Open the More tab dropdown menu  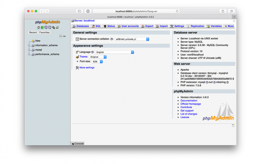[x=229, y=26]
